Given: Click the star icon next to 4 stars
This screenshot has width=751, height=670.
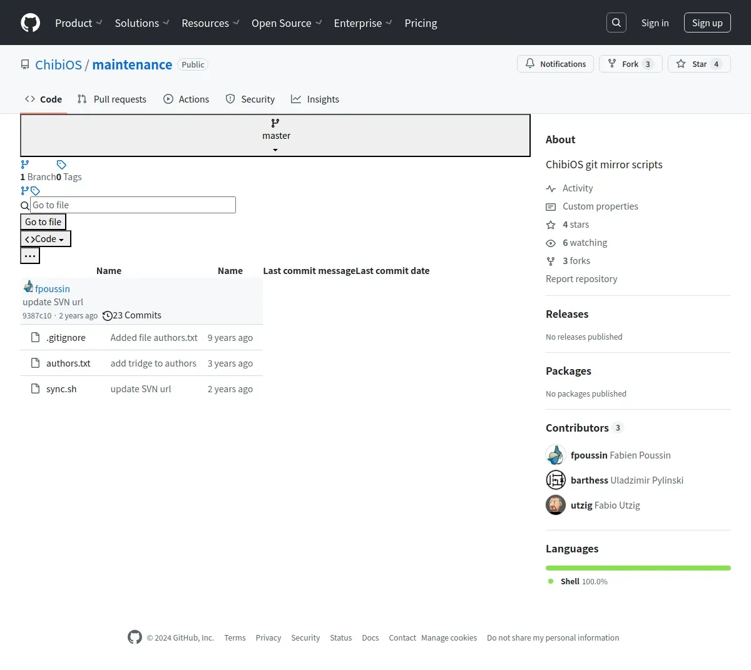Looking at the screenshot, I should [x=551, y=225].
